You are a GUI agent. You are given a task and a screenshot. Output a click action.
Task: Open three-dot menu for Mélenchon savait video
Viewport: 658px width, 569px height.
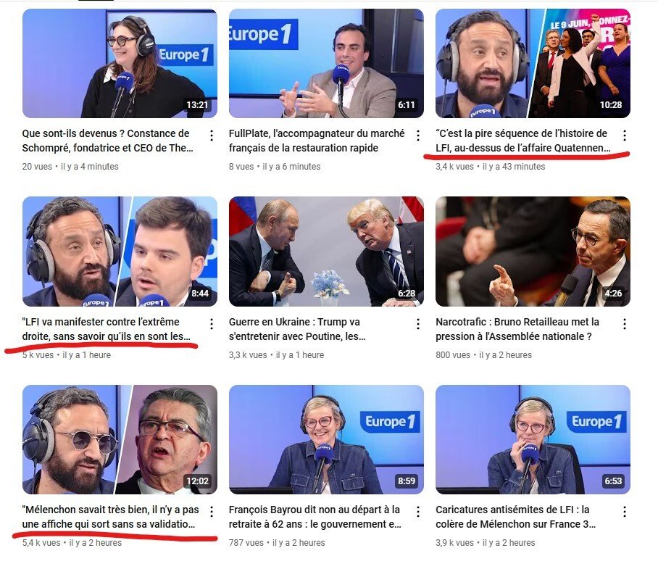click(x=212, y=512)
